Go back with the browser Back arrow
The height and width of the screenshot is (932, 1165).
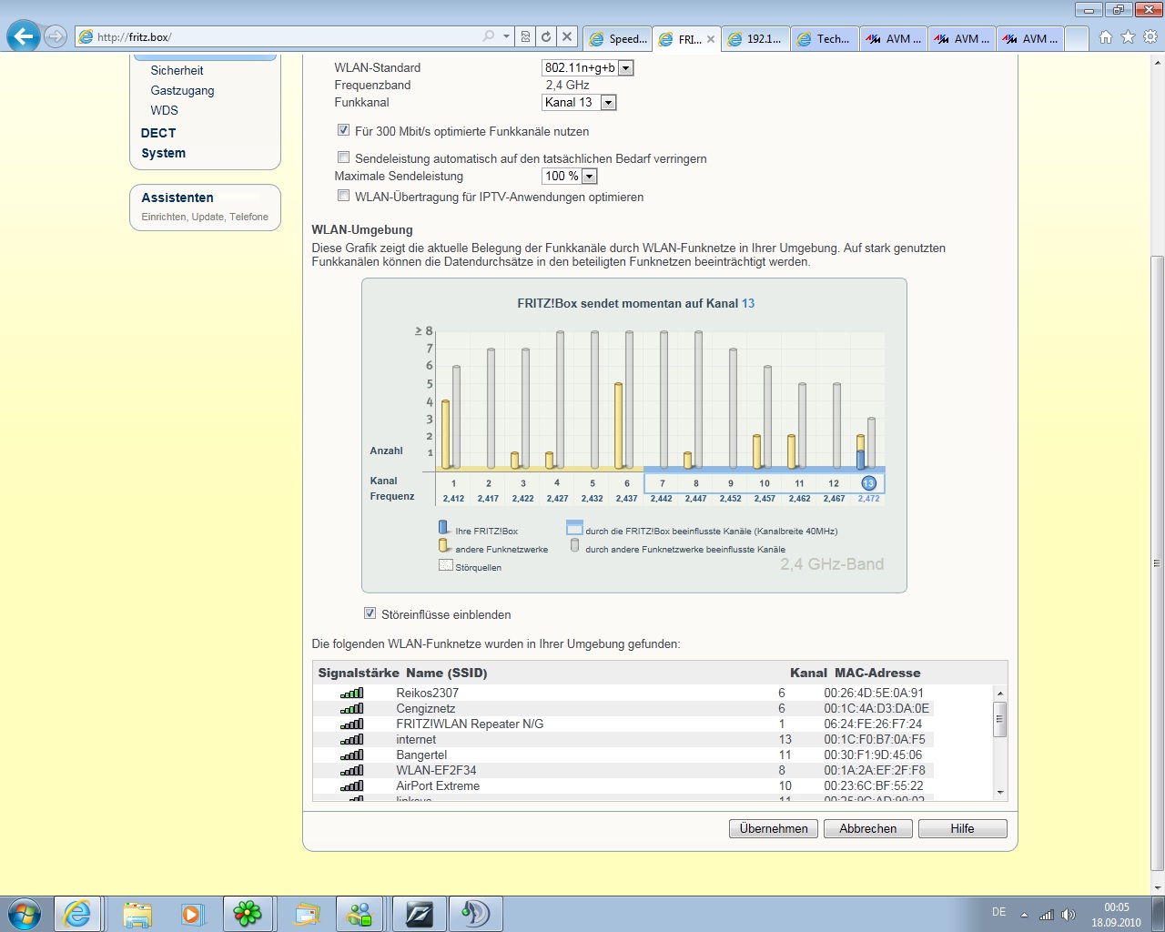[24, 36]
